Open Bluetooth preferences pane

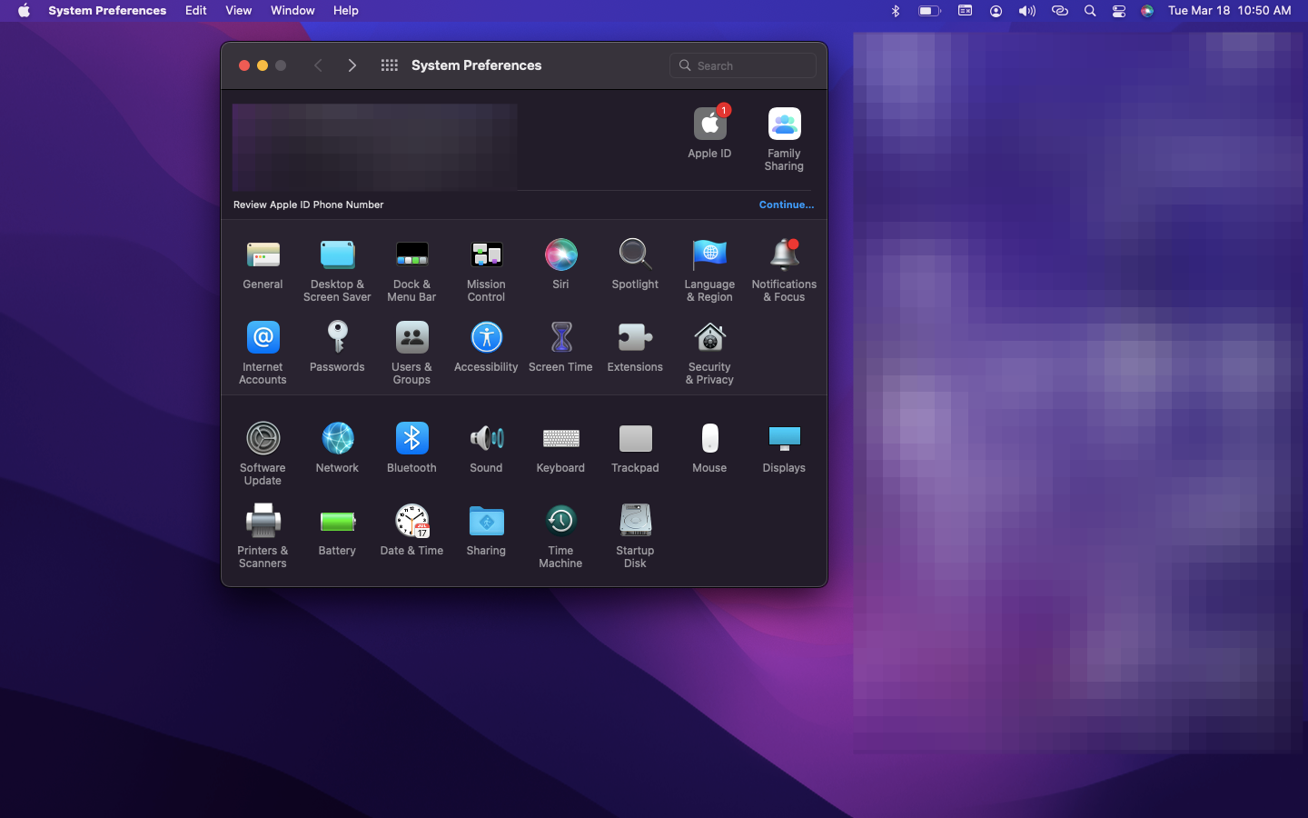(411, 449)
